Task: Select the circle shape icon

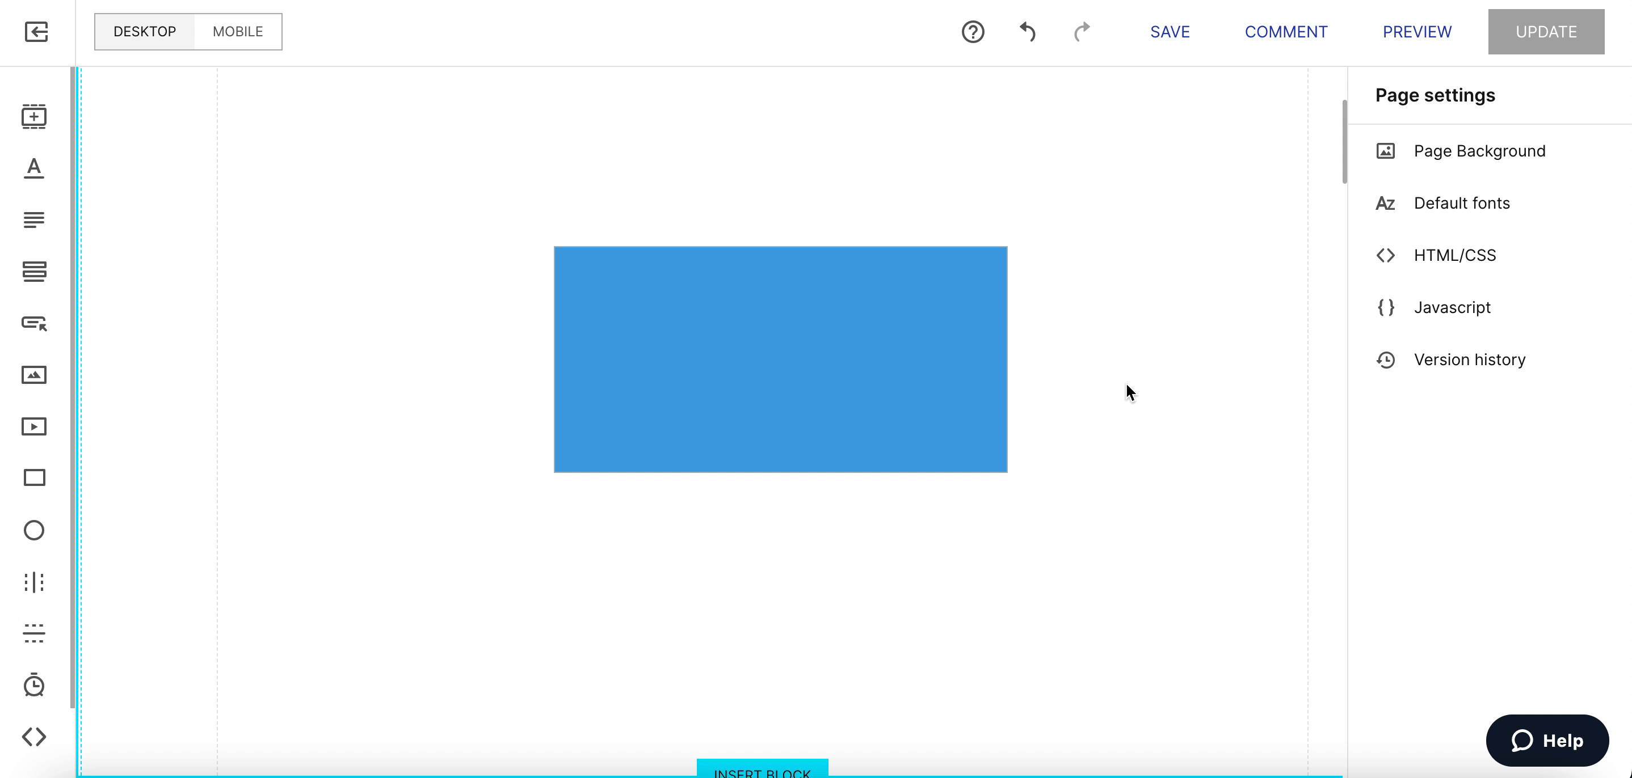Action: pos(34,530)
